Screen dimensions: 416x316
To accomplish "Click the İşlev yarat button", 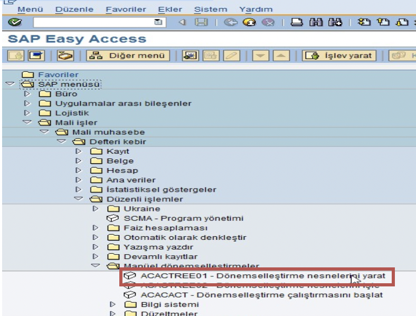I will [339, 56].
